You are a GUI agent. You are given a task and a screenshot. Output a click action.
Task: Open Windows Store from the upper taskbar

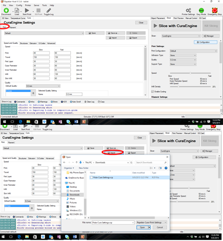tap(36, 122)
